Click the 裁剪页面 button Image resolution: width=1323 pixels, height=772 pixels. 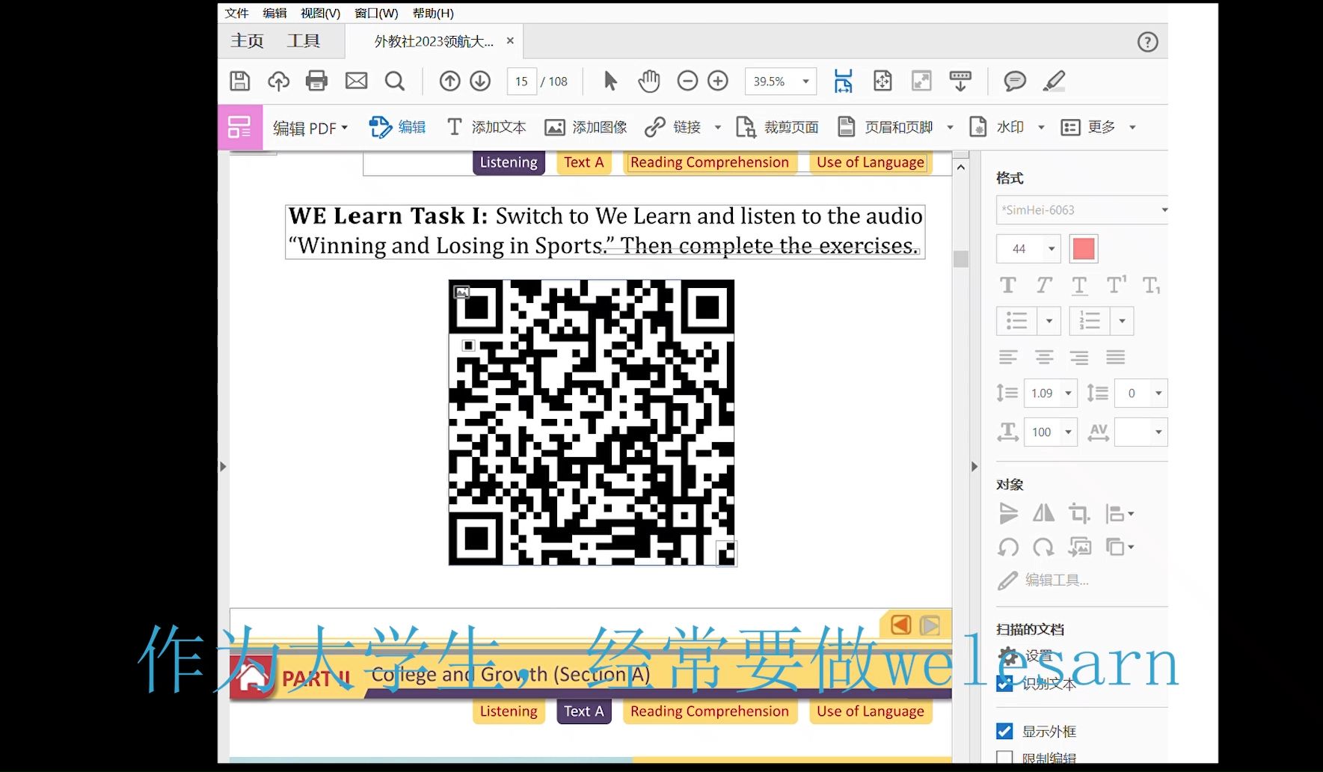coord(777,127)
